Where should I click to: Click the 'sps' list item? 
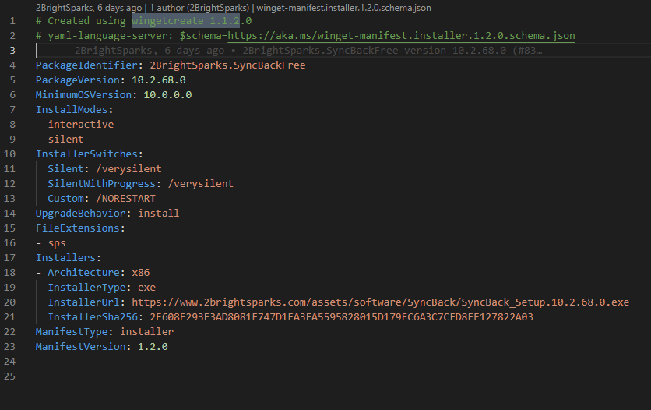pyautogui.click(x=57, y=243)
